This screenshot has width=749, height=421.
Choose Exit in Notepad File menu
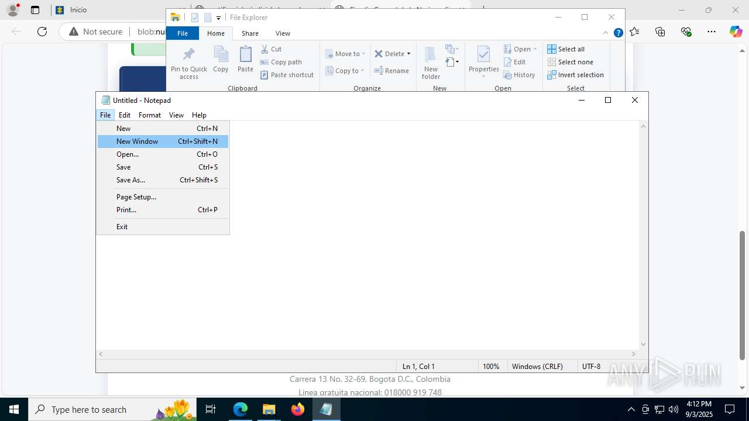pyautogui.click(x=163, y=227)
